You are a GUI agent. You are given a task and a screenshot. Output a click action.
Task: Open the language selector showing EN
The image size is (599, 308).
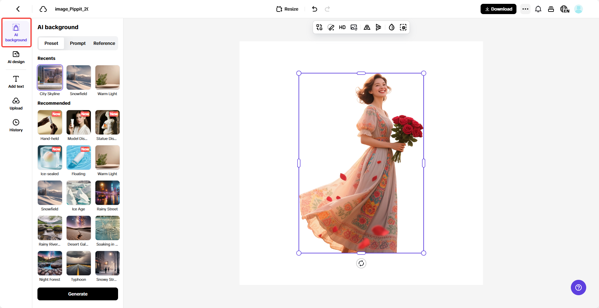[x=564, y=9]
